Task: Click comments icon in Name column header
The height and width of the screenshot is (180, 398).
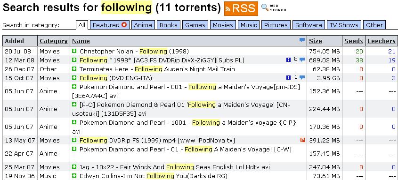Action: (301, 40)
